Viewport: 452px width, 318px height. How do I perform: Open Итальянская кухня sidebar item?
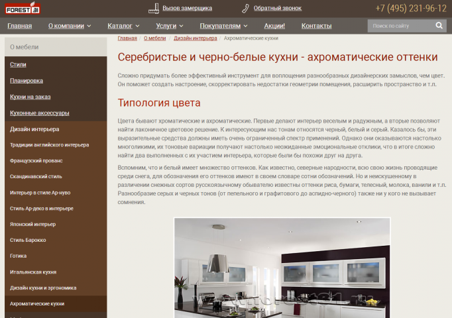pos(33,272)
